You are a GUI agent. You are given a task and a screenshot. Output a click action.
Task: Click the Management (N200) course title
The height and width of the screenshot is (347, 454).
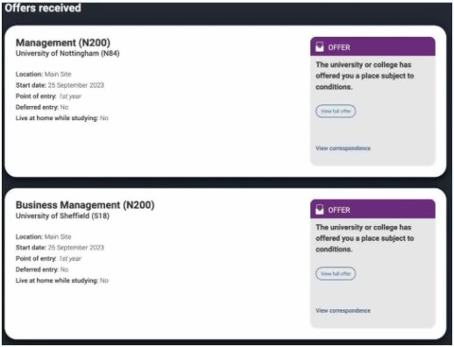click(63, 43)
